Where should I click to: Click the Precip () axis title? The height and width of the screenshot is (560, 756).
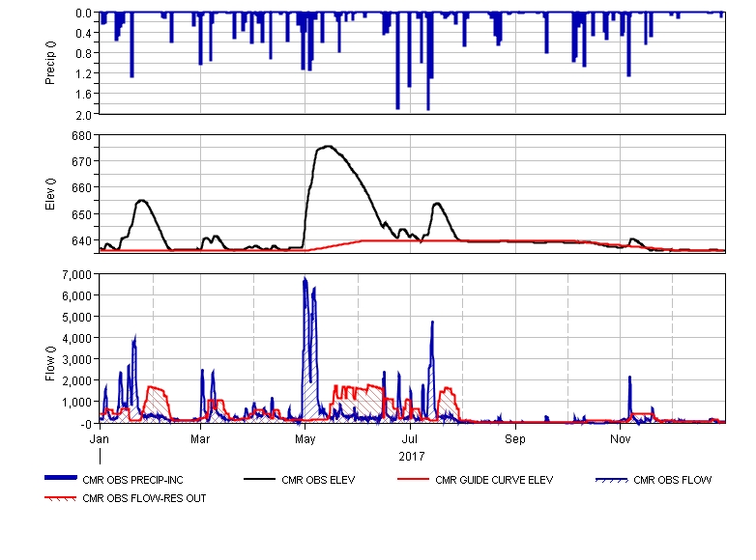[50, 63]
